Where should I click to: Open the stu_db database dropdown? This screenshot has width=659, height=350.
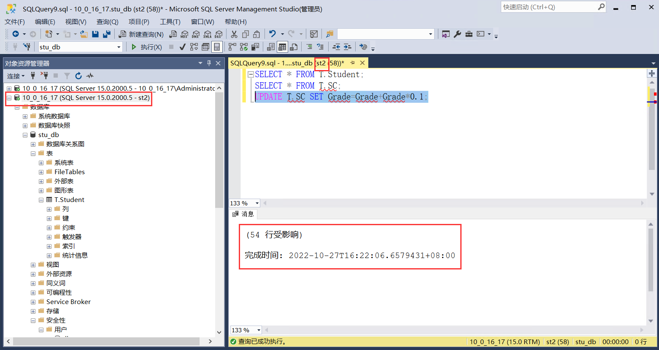(119, 47)
